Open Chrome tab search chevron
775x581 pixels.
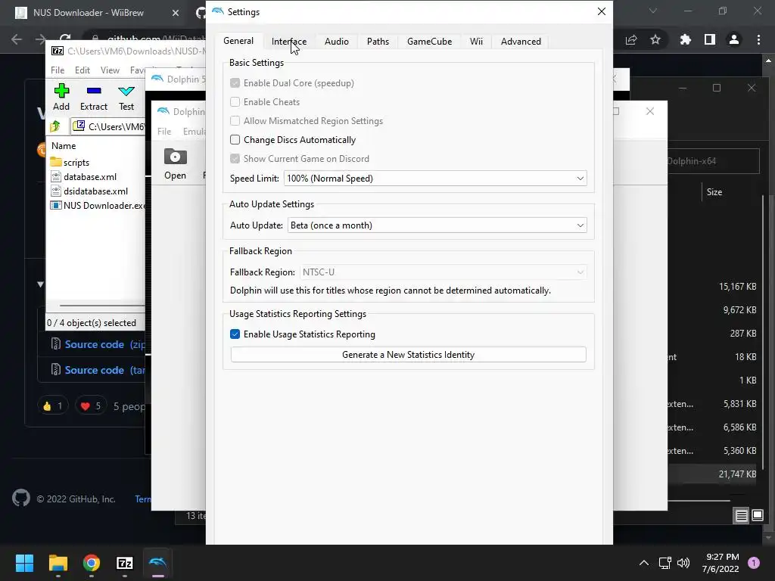[x=653, y=11]
